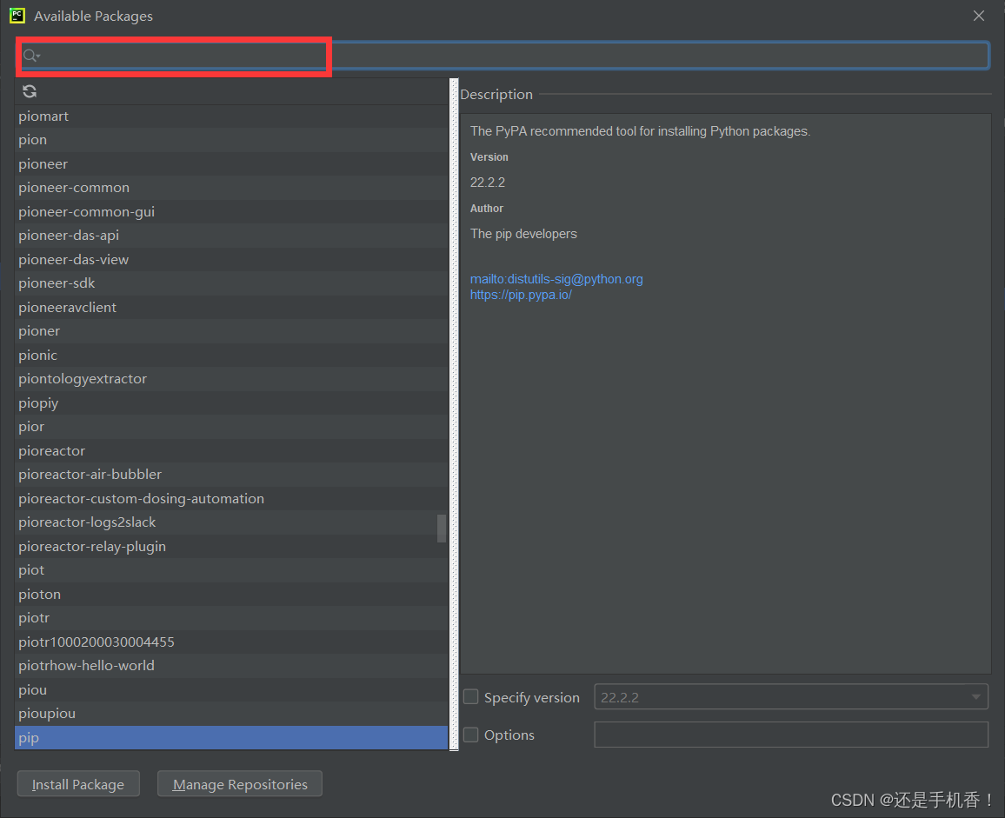Click the package list scrollbar thumb

pos(442,529)
